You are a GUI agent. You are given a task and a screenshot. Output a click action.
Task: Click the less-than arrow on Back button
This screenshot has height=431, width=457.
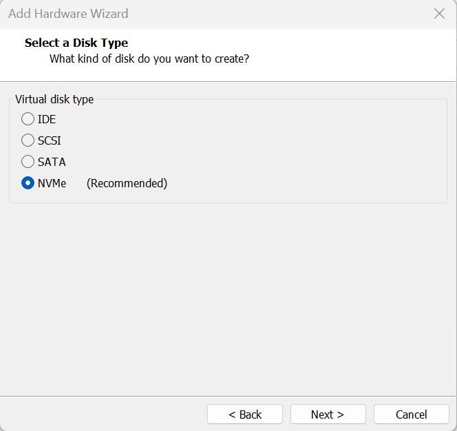[x=232, y=414]
